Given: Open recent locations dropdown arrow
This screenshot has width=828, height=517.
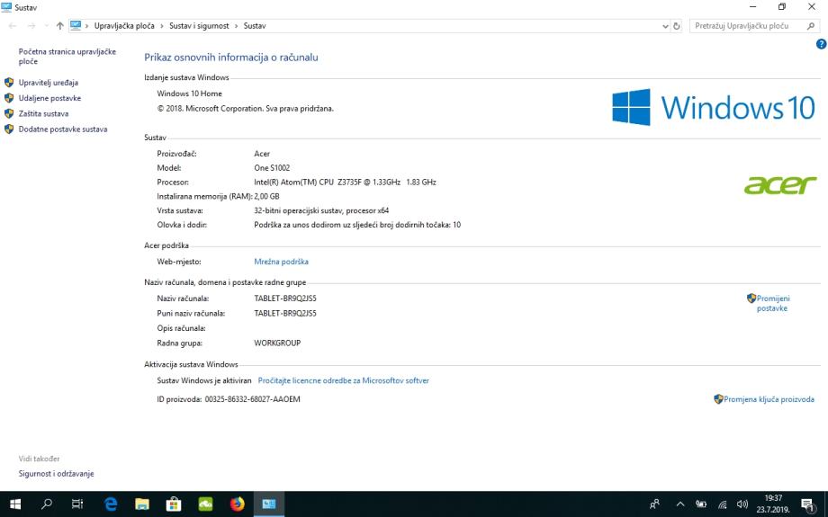Looking at the screenshot, I should [x=46, y=26].
